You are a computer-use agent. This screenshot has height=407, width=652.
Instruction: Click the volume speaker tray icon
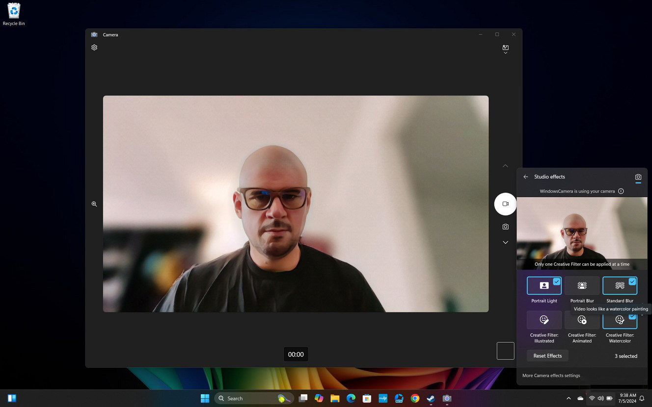[600, 398]
